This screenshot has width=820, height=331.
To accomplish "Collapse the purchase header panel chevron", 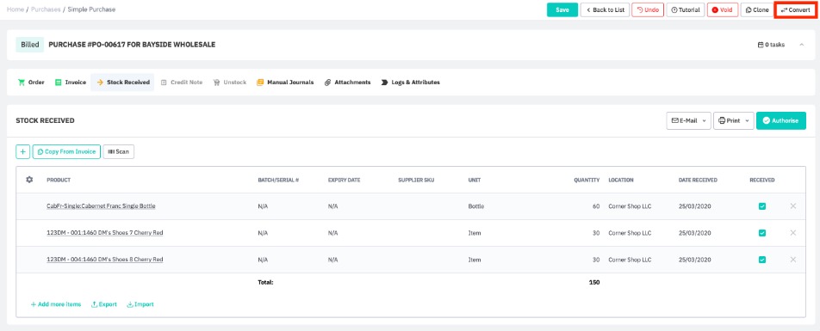I will tap(801, 45).
